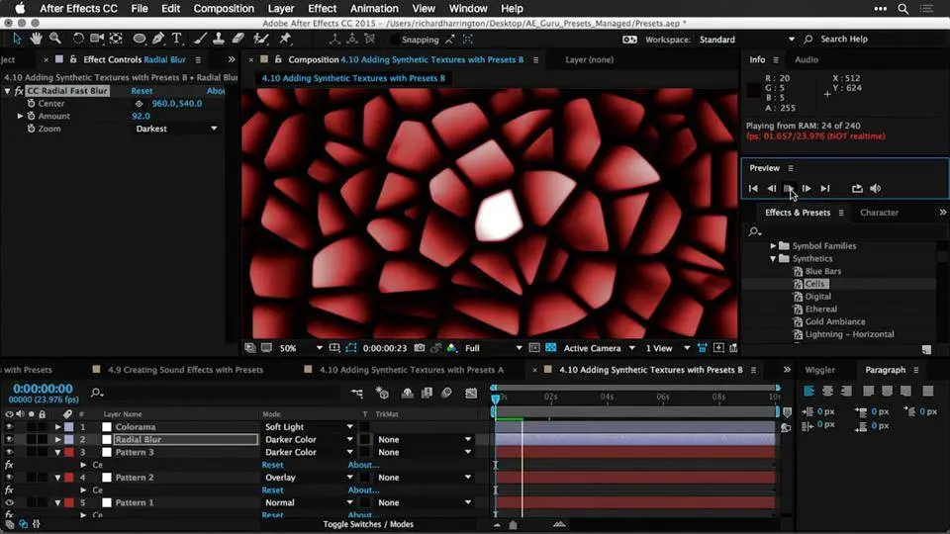Select the Hand tool
The height and width of the screenshot is (534, 950).
37,40
